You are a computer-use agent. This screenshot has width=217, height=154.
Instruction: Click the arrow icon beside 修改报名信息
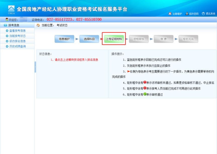tap(7, 41)
